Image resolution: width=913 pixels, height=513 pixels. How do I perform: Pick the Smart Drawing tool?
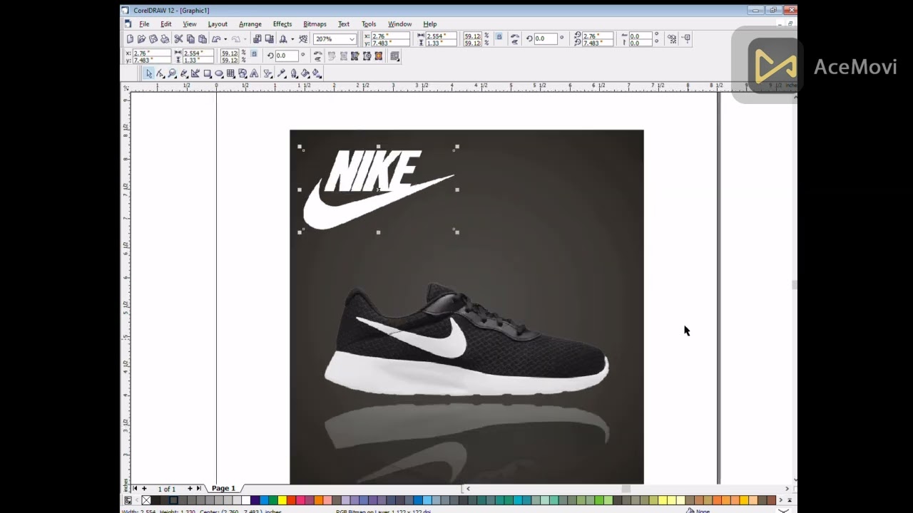[195, 73]
